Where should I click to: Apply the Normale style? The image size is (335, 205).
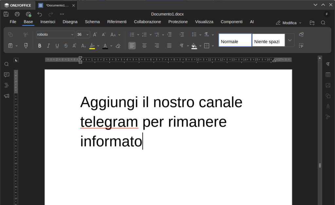point(235,40)
